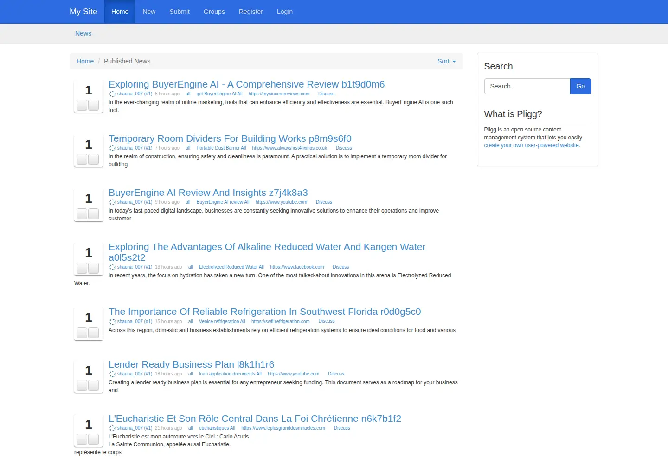Open the New menu item
This screenshot has height=463, width=668.
click(x=149, y=12)
